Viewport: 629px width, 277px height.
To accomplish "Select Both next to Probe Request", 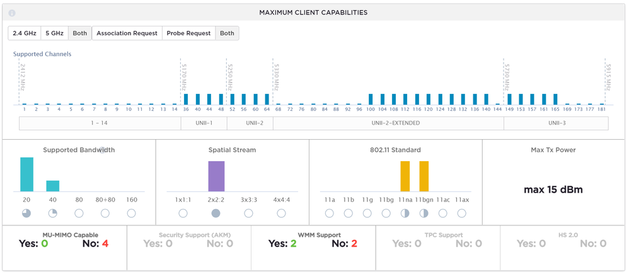I will [227, 33].
